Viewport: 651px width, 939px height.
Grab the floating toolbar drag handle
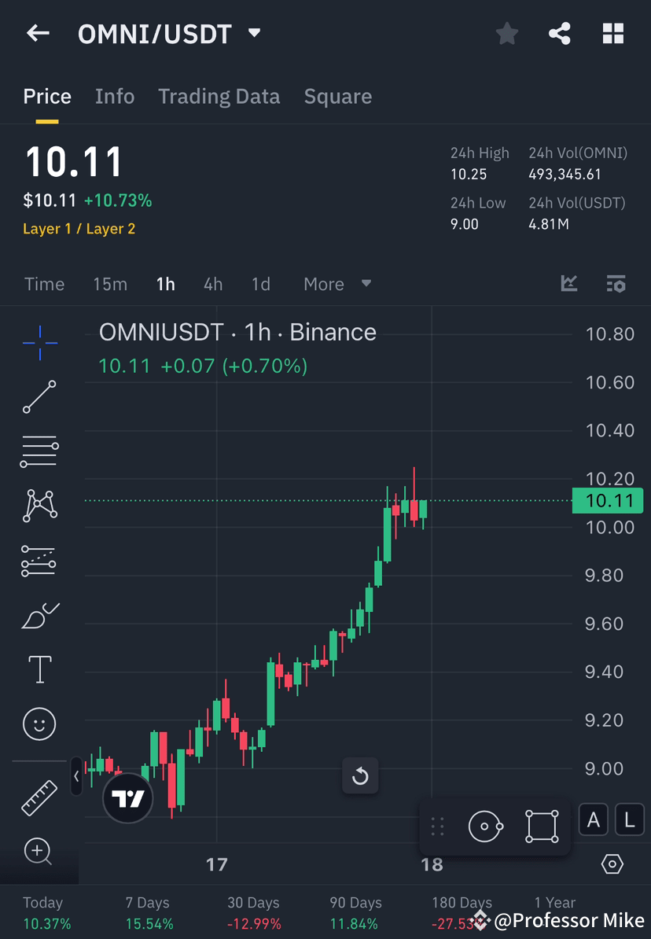tap(438, 827)
